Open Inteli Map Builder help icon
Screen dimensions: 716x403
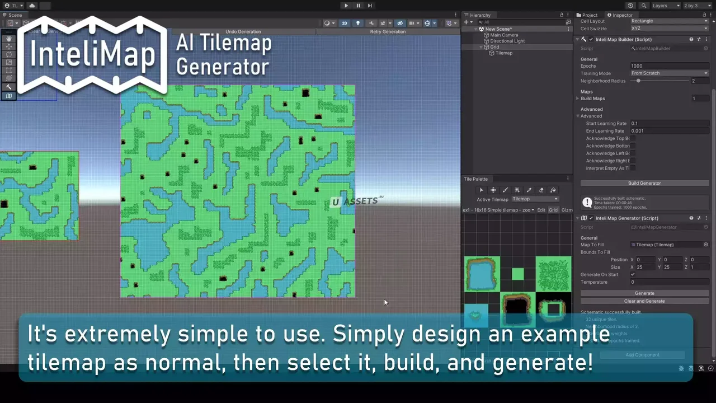click(x=691, y=39)
